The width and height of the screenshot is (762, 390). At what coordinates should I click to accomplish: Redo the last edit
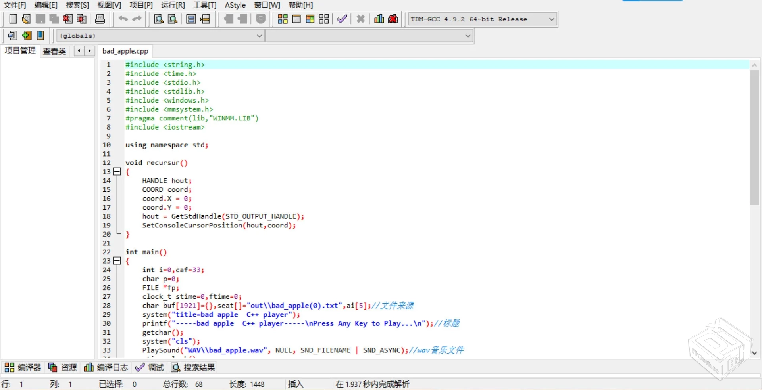[x=137, y=19]
